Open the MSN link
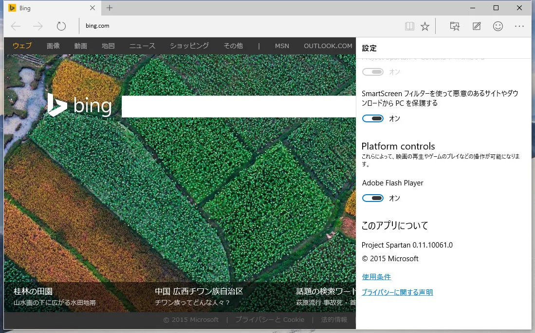535x333 pixels. tap(282, 46)
